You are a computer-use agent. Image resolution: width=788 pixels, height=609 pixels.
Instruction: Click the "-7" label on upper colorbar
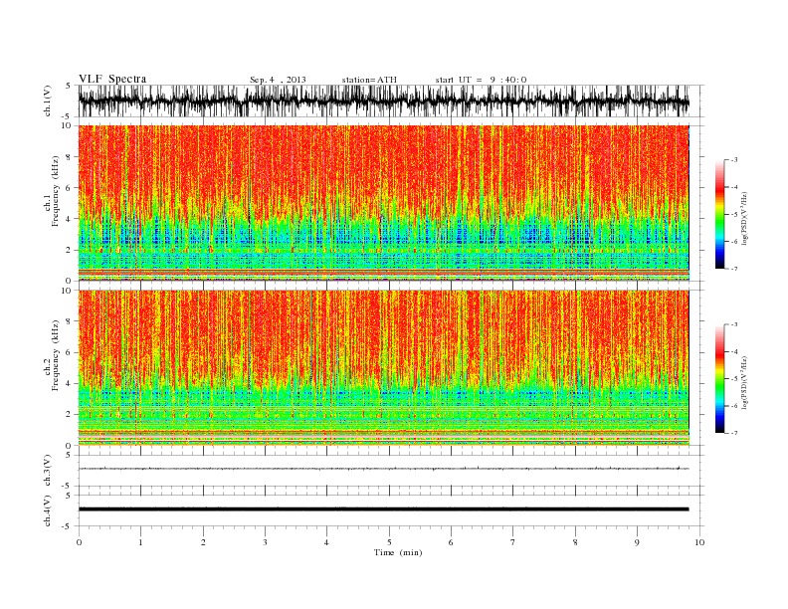click(x=733, y=269)
